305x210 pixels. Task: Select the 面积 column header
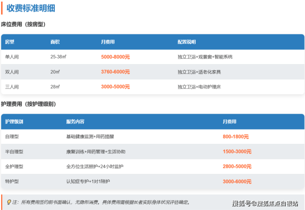(55, 42)
